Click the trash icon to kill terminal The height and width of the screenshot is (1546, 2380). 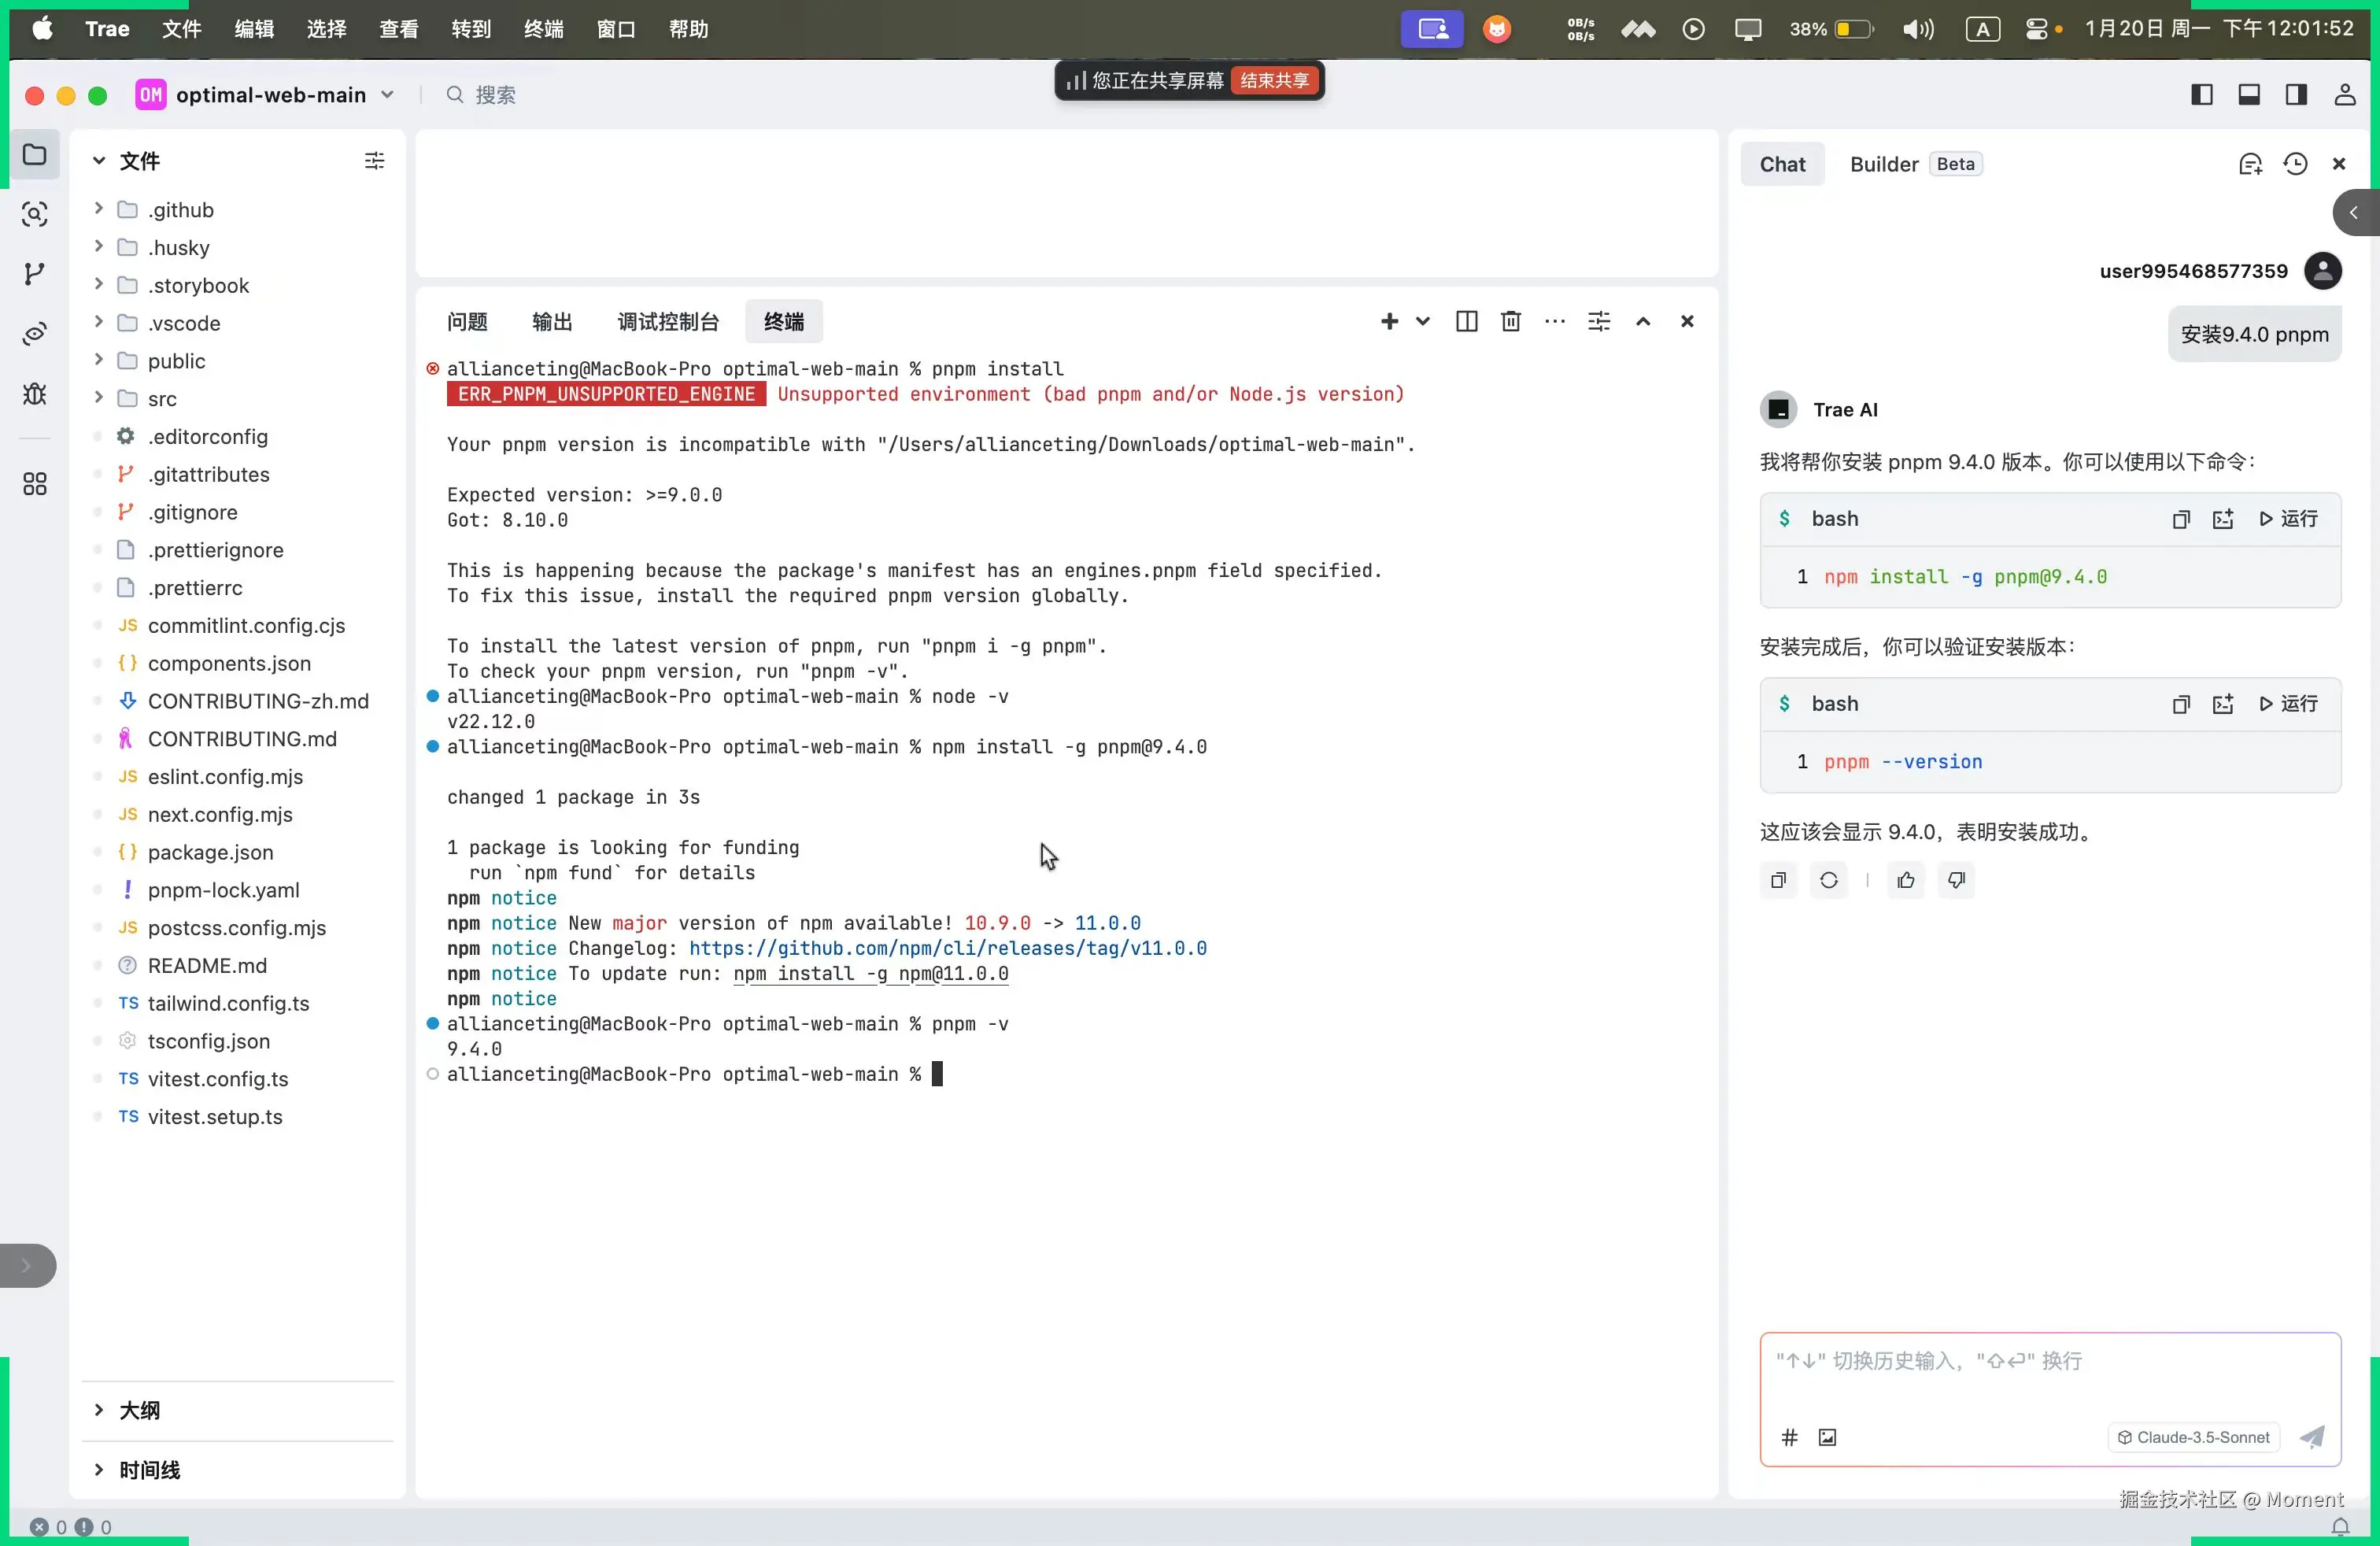pos(1510,321)
